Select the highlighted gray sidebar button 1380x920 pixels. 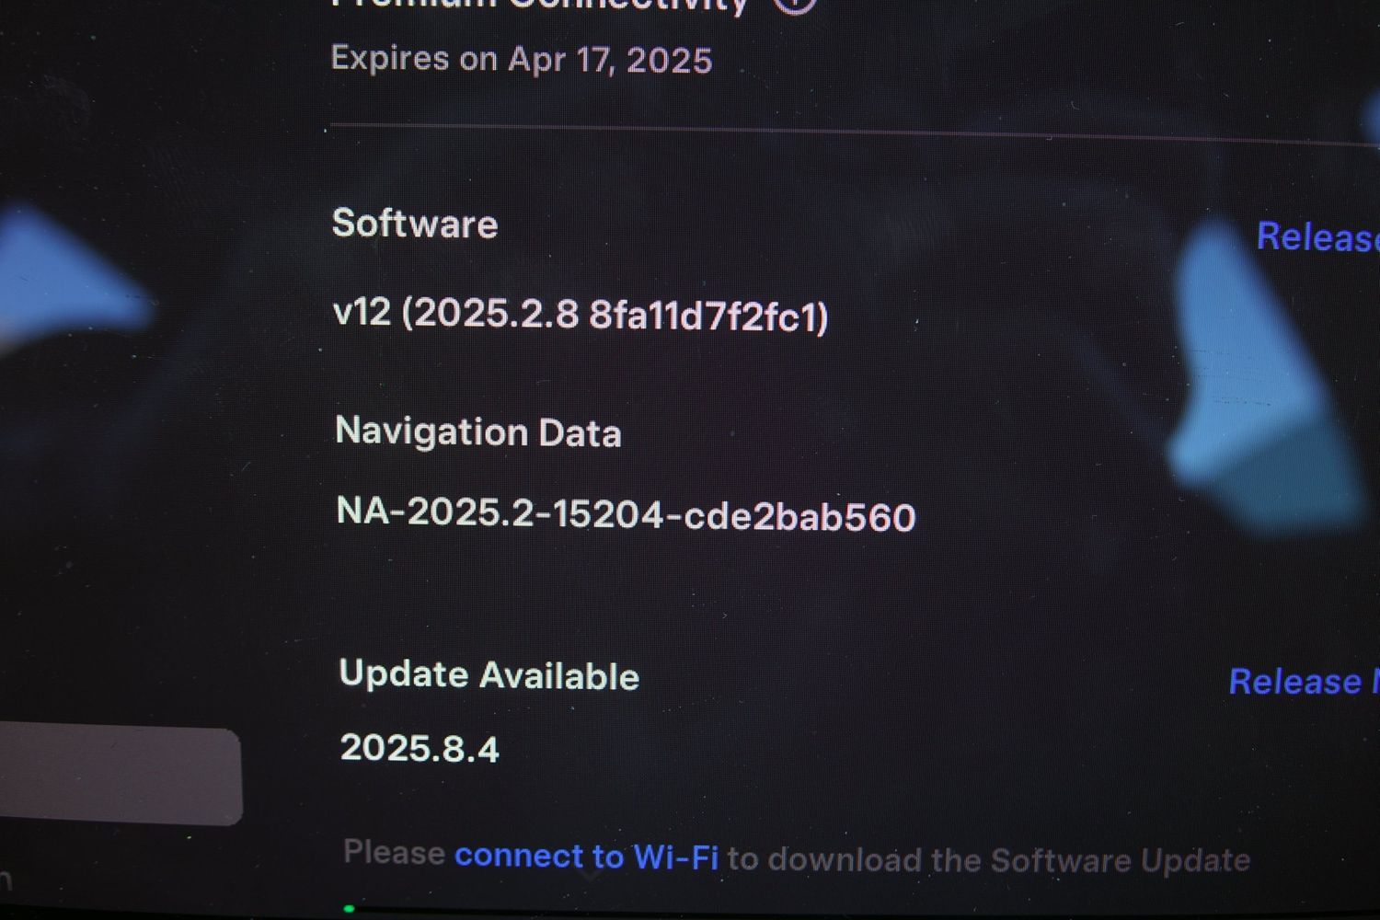pyautogui.click(x=121, y=775)
